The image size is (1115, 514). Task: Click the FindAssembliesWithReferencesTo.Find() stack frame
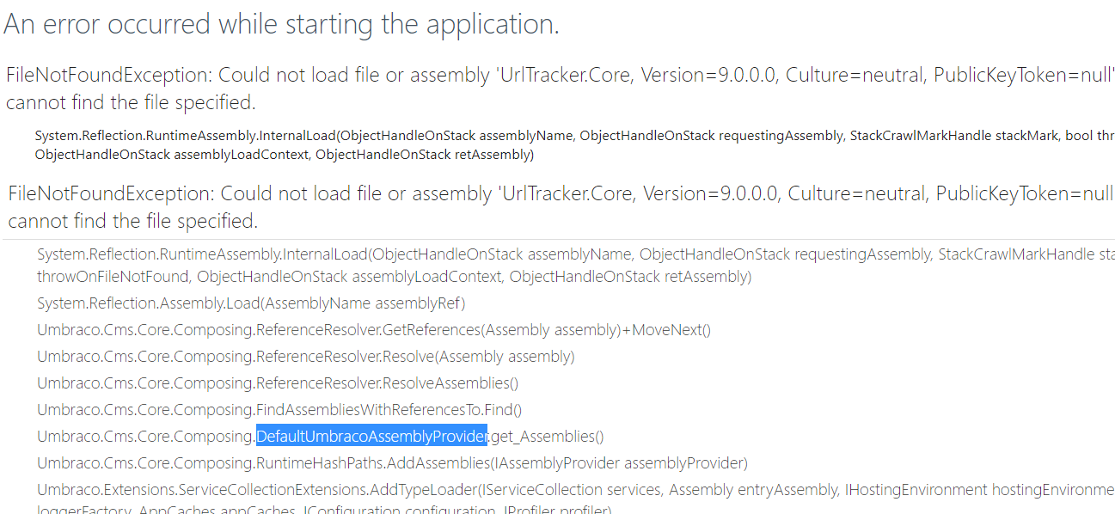pyautogui.click(x=279, y=410)
